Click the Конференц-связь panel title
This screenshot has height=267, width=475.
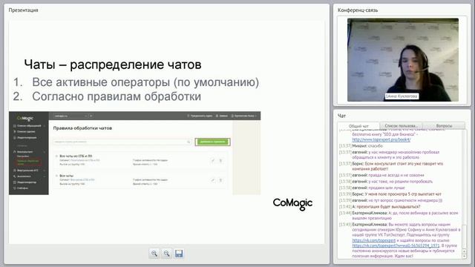click(358, 10)
